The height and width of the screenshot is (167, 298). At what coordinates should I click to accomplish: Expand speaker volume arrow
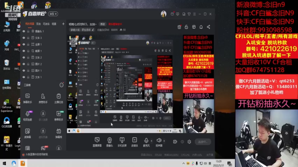tap(164, 141)
